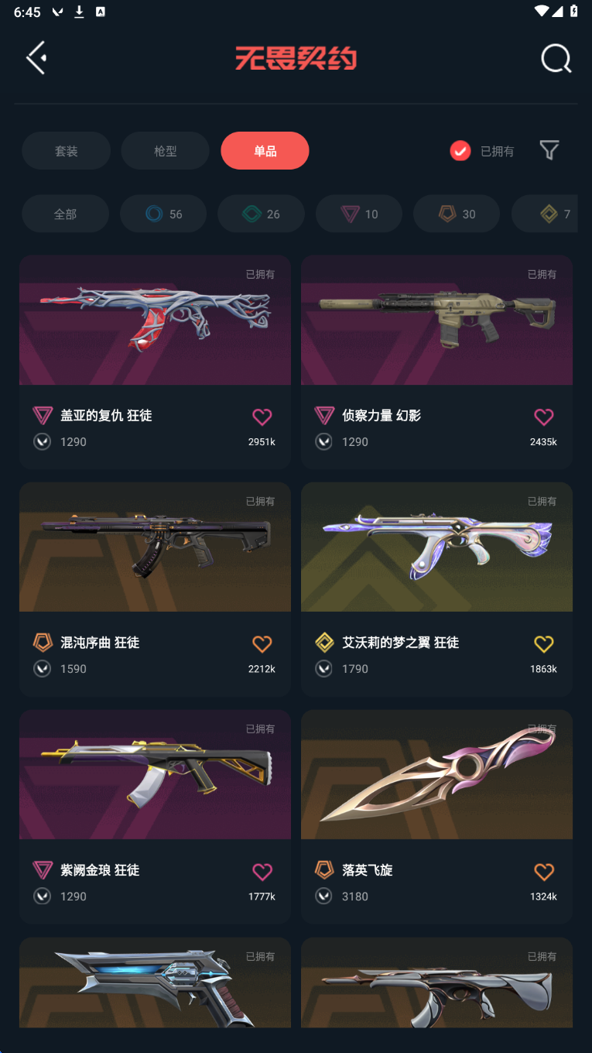Tap heart icon for 混沌序曲 狂徒
The width and height of the screenshot is (592, 1053).
(x=262, y=644)
